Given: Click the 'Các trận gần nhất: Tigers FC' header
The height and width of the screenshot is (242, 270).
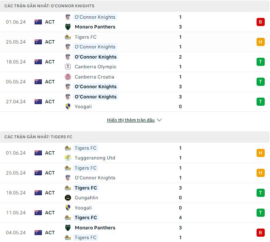Looking at the screenshot, I should (38, 137).
